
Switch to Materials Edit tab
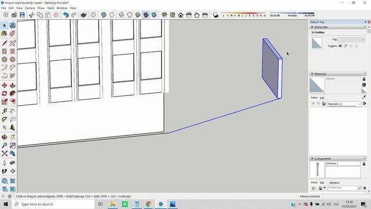pyautogui.click(x=322, y=98)
